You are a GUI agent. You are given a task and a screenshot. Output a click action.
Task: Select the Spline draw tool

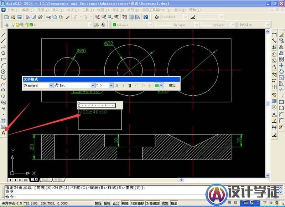[x=3, y=84]
